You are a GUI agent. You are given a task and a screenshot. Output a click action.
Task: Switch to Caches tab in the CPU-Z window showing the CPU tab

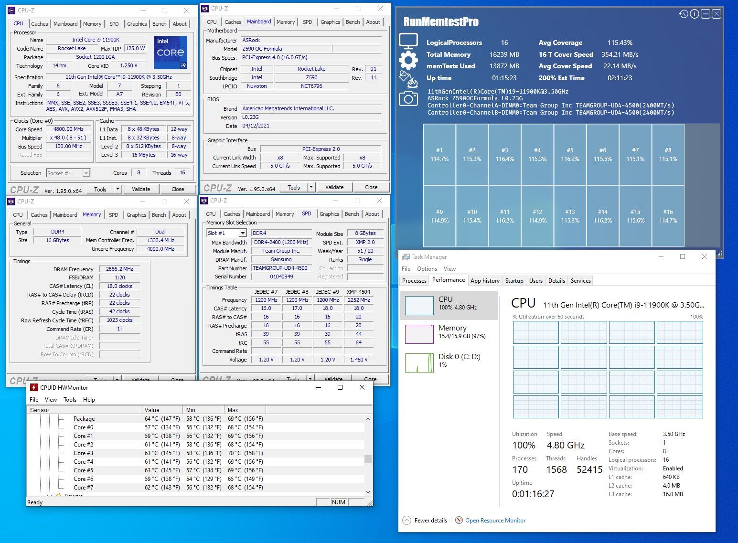click(x=40, y=24)
